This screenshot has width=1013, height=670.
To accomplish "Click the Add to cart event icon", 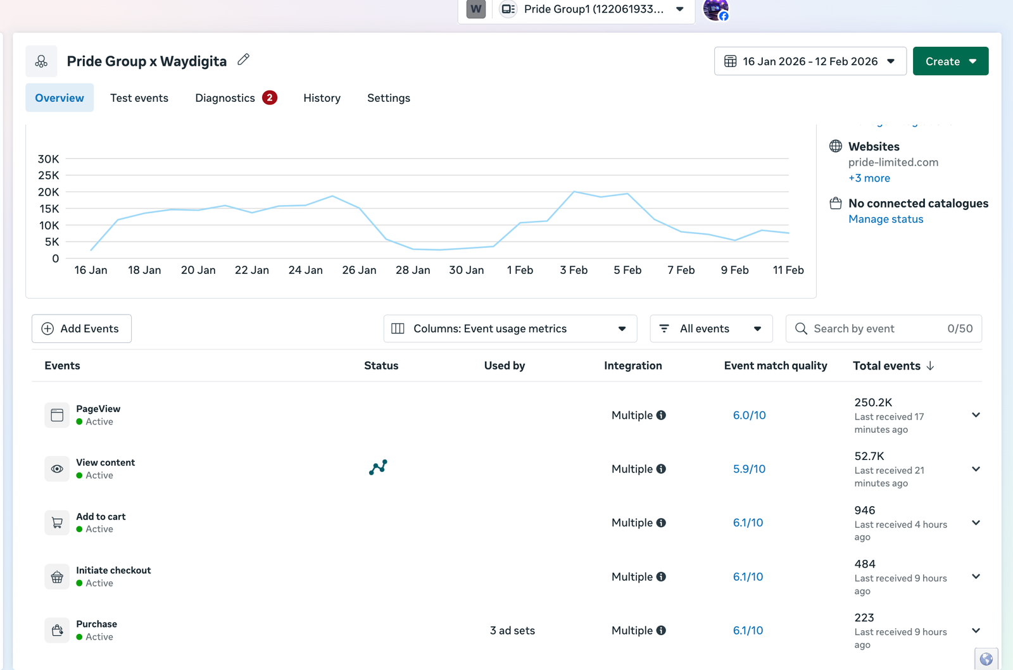I will click(x=57, y=523).
